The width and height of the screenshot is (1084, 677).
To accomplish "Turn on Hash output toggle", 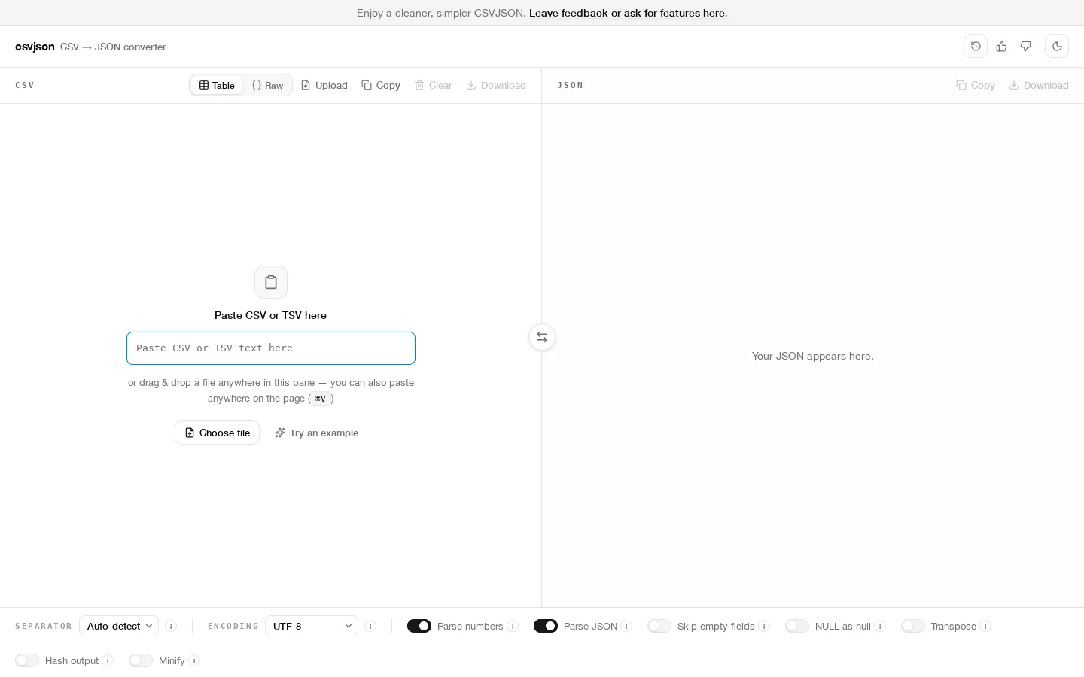I will pos(27,660).
